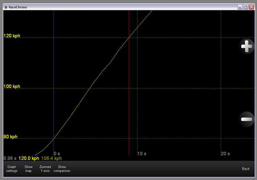The height and width of the screenshot is (180, 257).
Task: Click the 106.4 kph comparison speed readout
Action: (51, 158)
